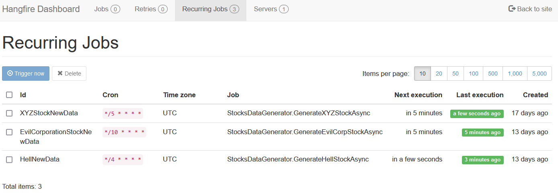Click the Back to site arrow icon

point(512,9)
